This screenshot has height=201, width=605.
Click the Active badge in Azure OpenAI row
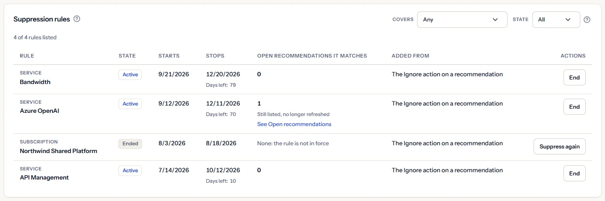[x=130, y=104]
